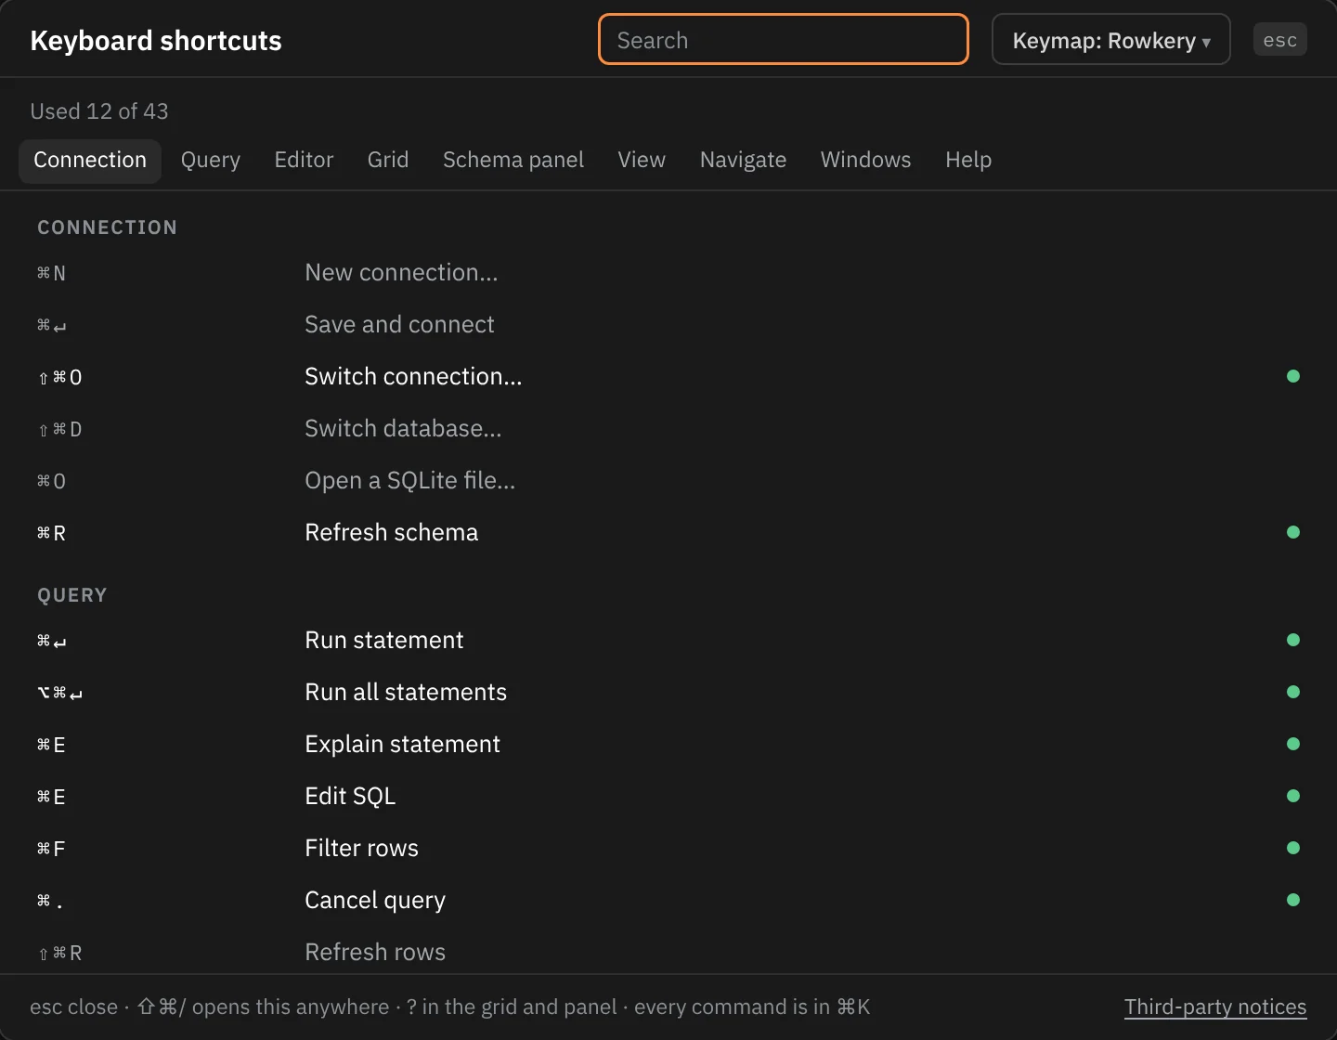Click the Used 12 of 43 counter
The width and height of the screenshot is (1337, 1040).
99,111
